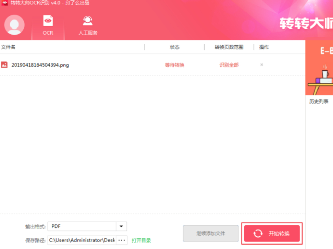Click the save path input field
Viewport: 333px width, 249px height.
pos(82,240)
